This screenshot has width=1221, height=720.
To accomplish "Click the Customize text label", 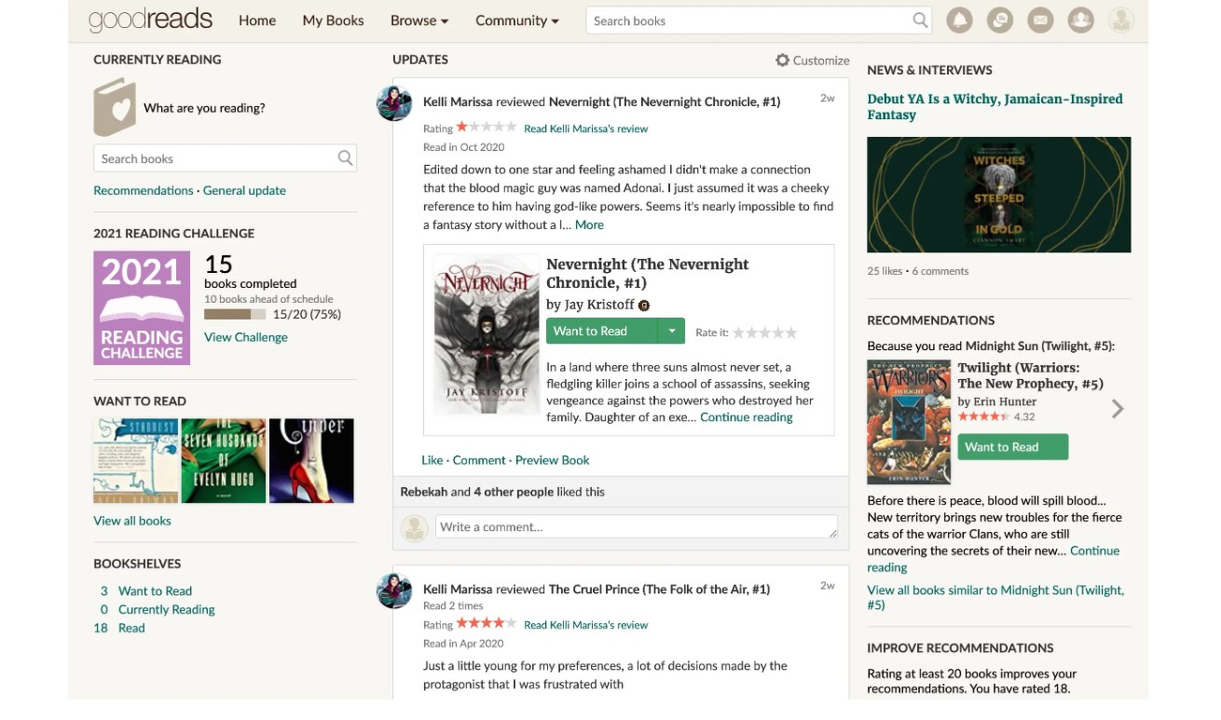I will point(821,61).
